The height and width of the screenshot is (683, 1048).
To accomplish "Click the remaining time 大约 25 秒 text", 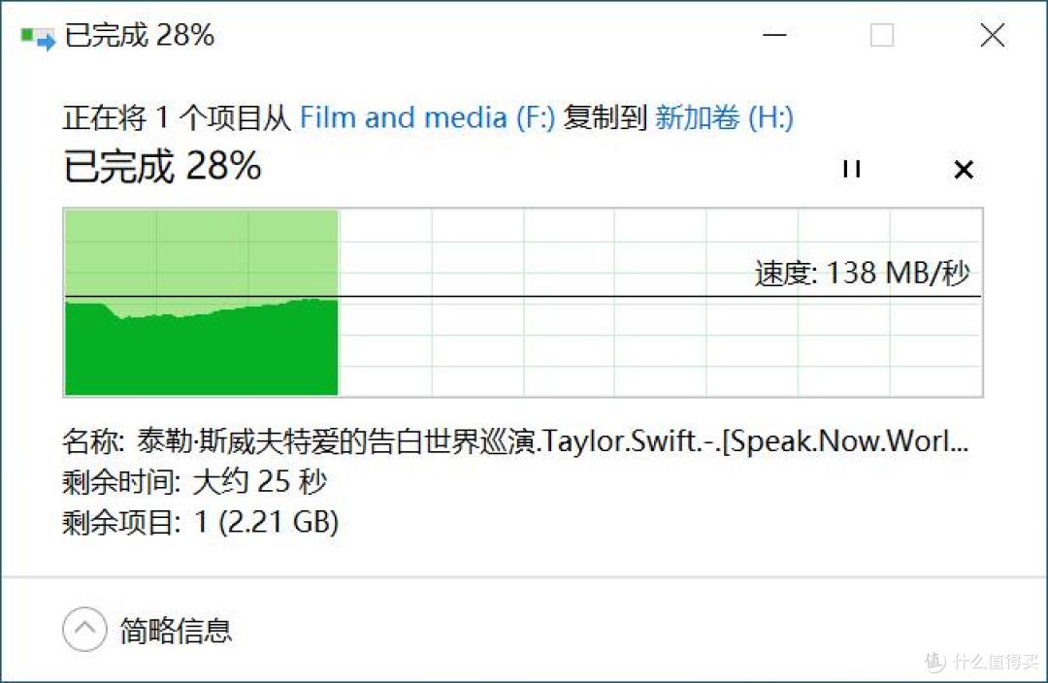I will click(x=259, y=481).
